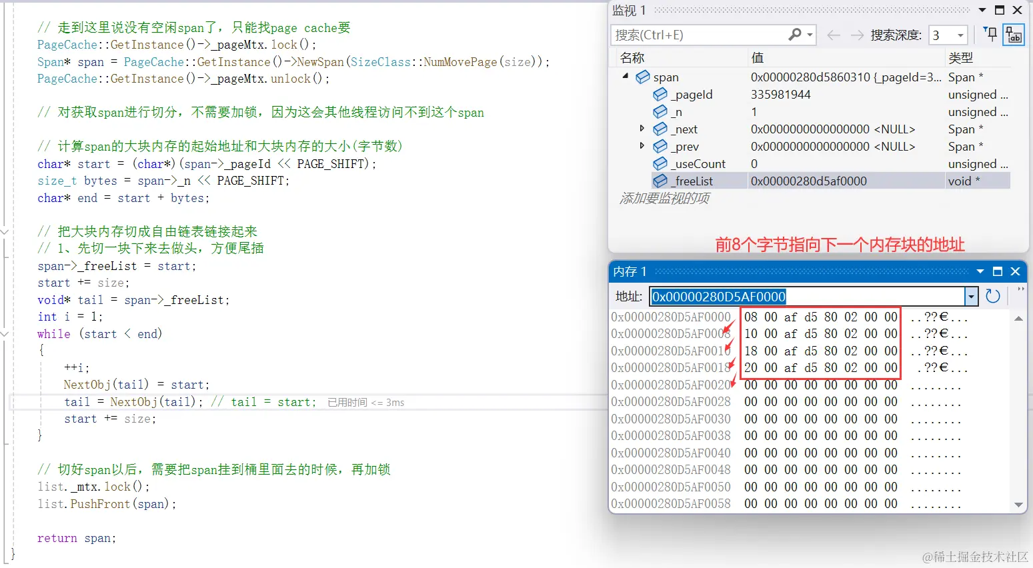This screenshot has height=568, width=1033.
Task: Toggle the highlighted text-values display button in Watch toolbar
Action: (1014, 35)
